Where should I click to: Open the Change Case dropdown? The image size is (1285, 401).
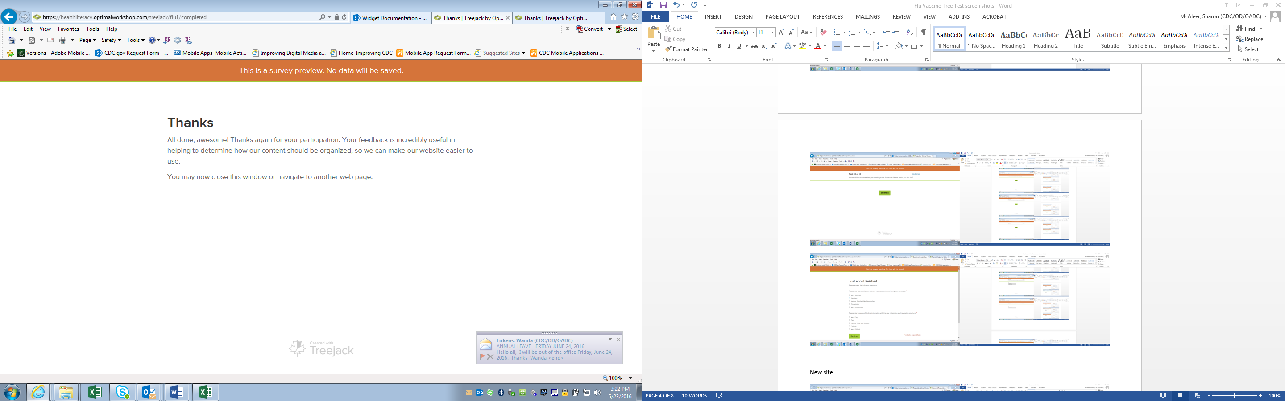click(806, 33)
